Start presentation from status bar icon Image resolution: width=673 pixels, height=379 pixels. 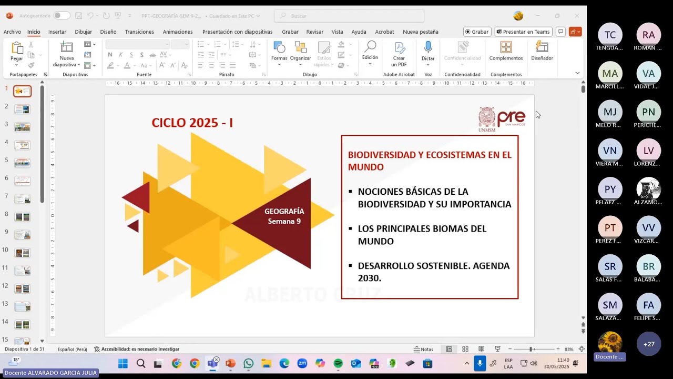coord(497,349)
